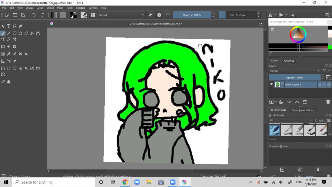Select the Freehand Brush tool
This screenshot has width=332, height=187.
pyautogui.click(x=3, y=33)
